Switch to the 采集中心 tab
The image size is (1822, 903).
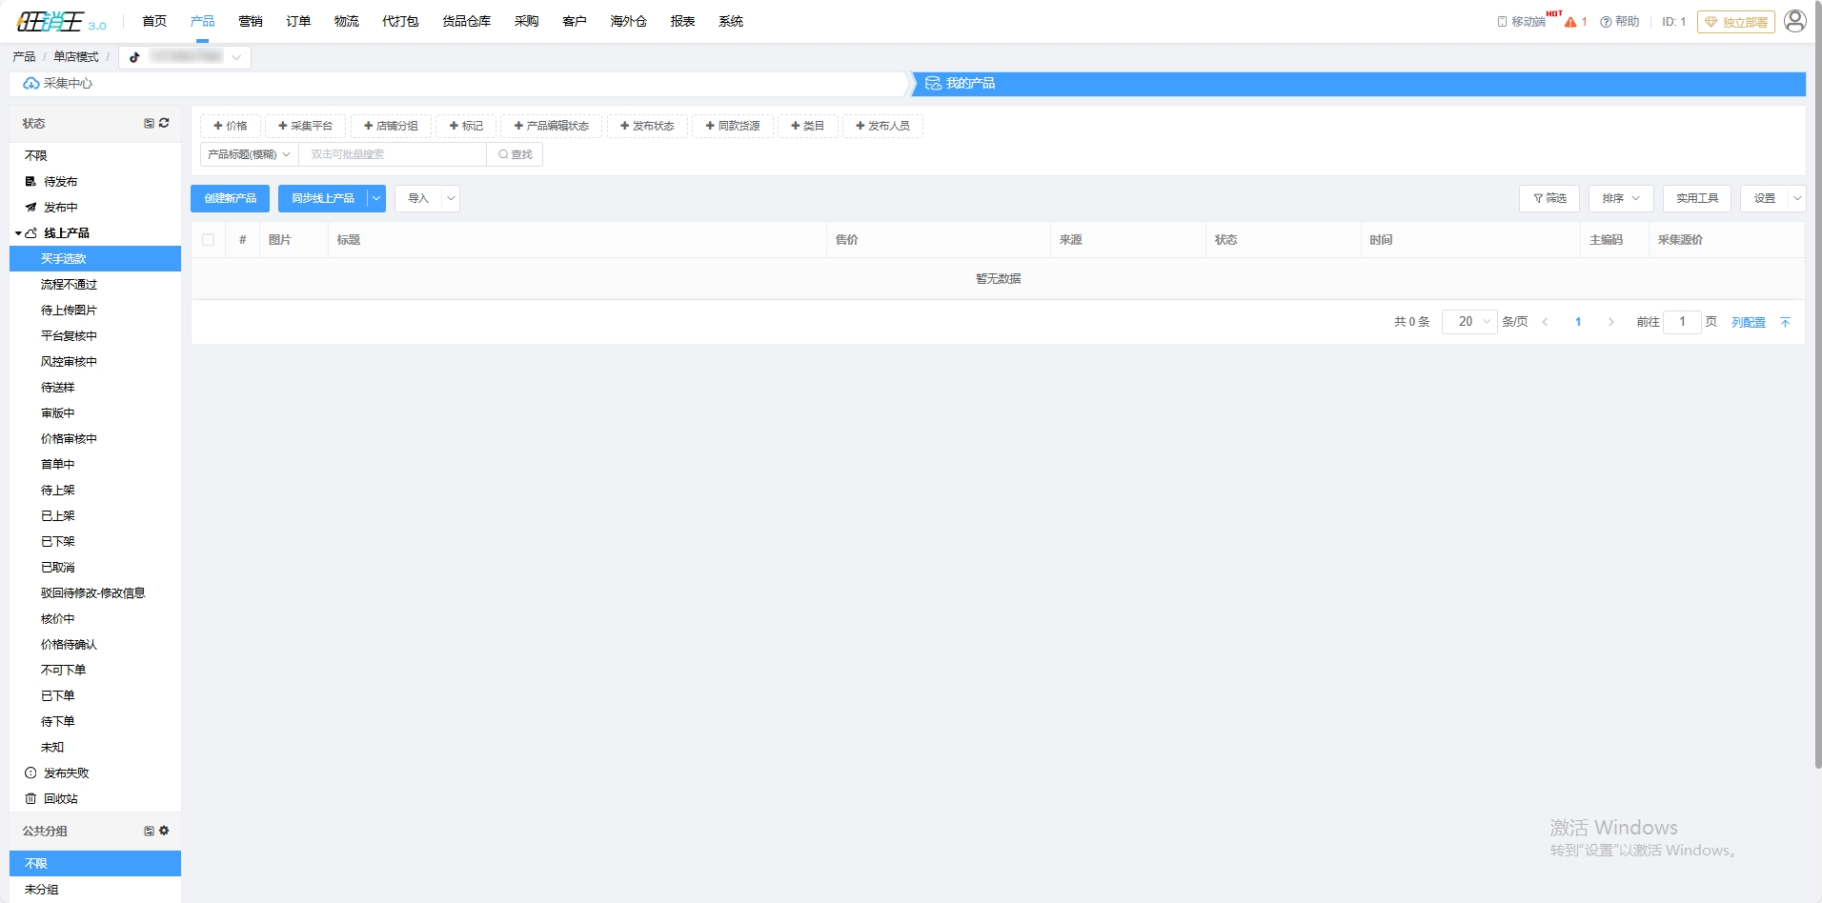coord(67,84)
